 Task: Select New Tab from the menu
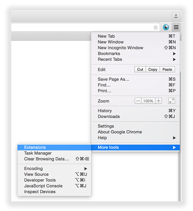[135, 36]
